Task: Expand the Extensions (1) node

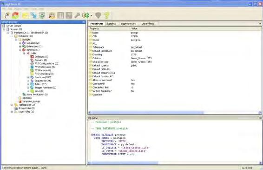Action: (20, 47)
